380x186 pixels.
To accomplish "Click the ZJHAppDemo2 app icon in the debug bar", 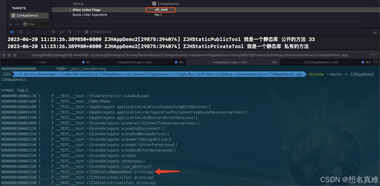I will click(x=86, y=32).
